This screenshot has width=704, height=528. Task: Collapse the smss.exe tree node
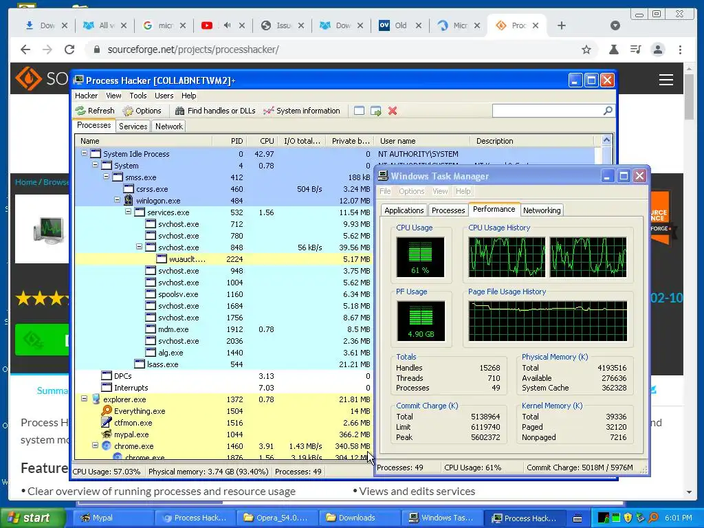tap(107, 177)
